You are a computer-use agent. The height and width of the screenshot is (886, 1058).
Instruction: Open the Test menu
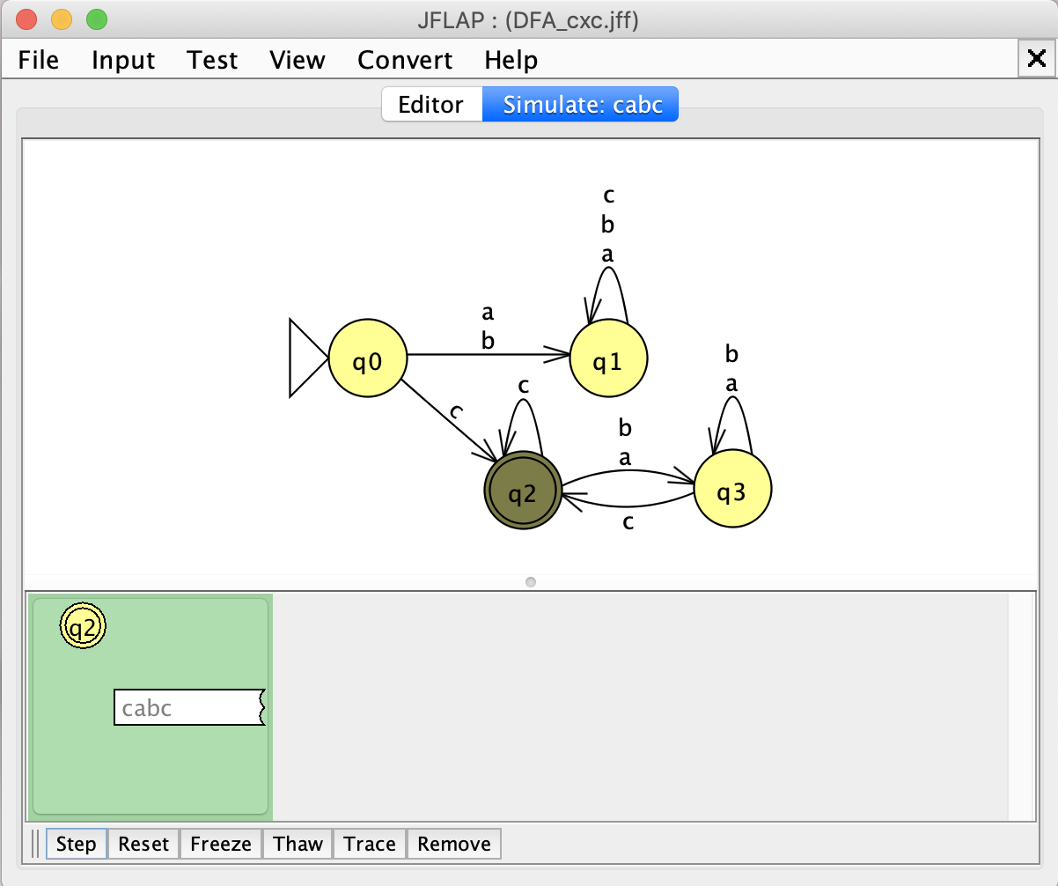[212, 60]
